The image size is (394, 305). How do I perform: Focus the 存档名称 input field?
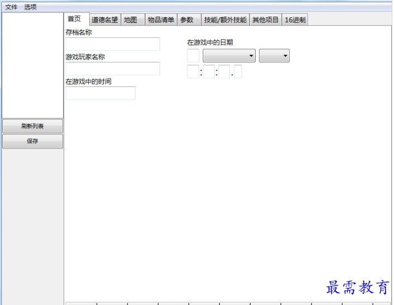[113, 44]
